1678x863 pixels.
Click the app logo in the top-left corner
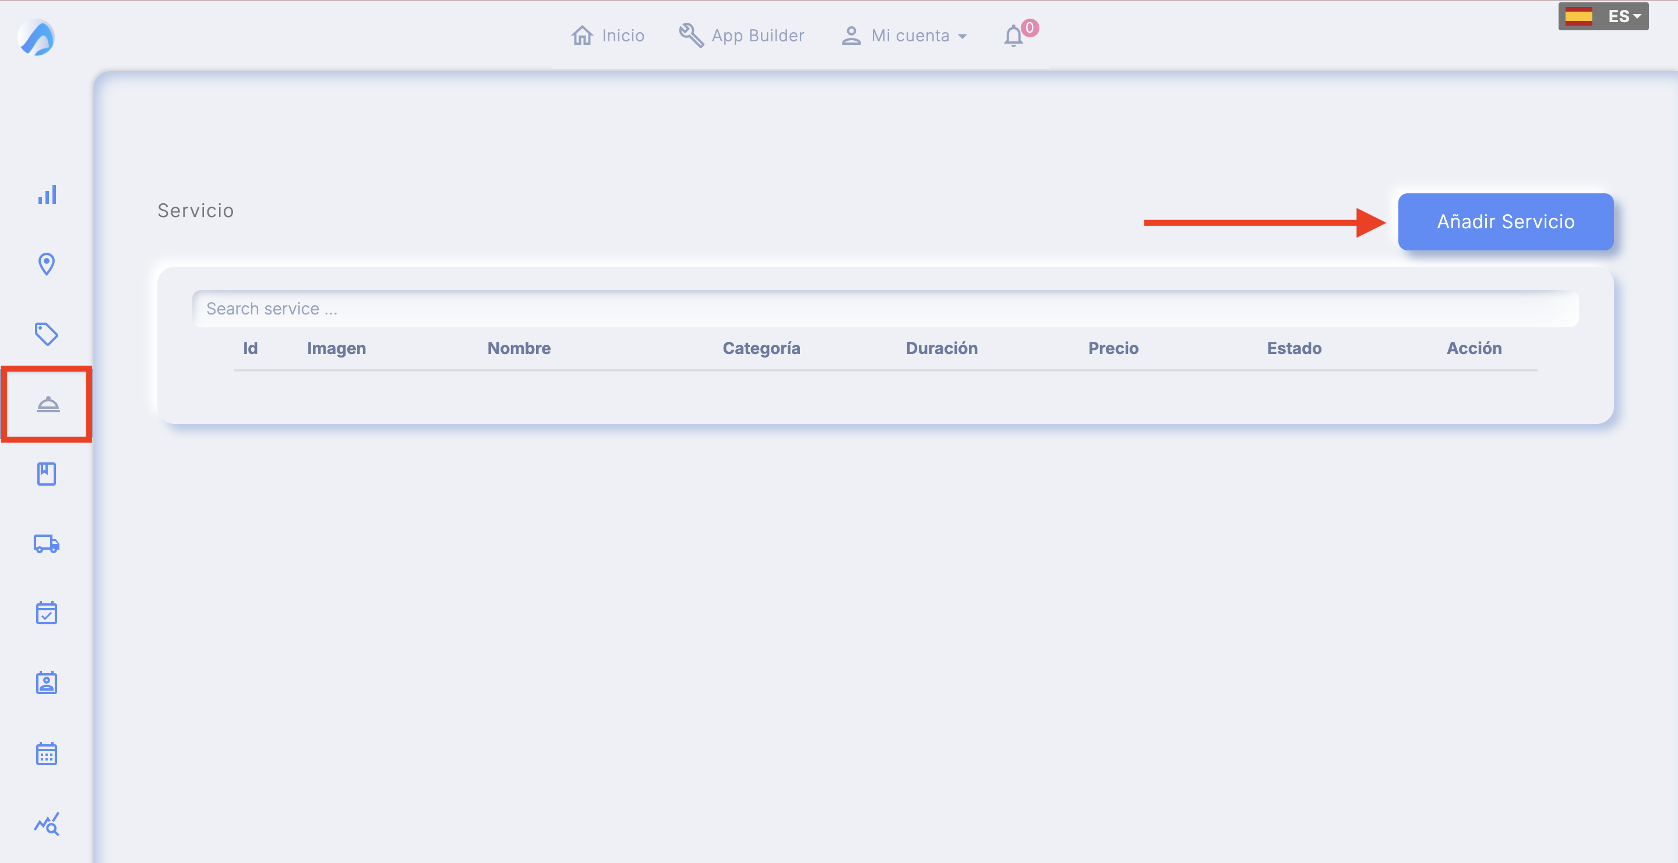[x=36, y=37]
